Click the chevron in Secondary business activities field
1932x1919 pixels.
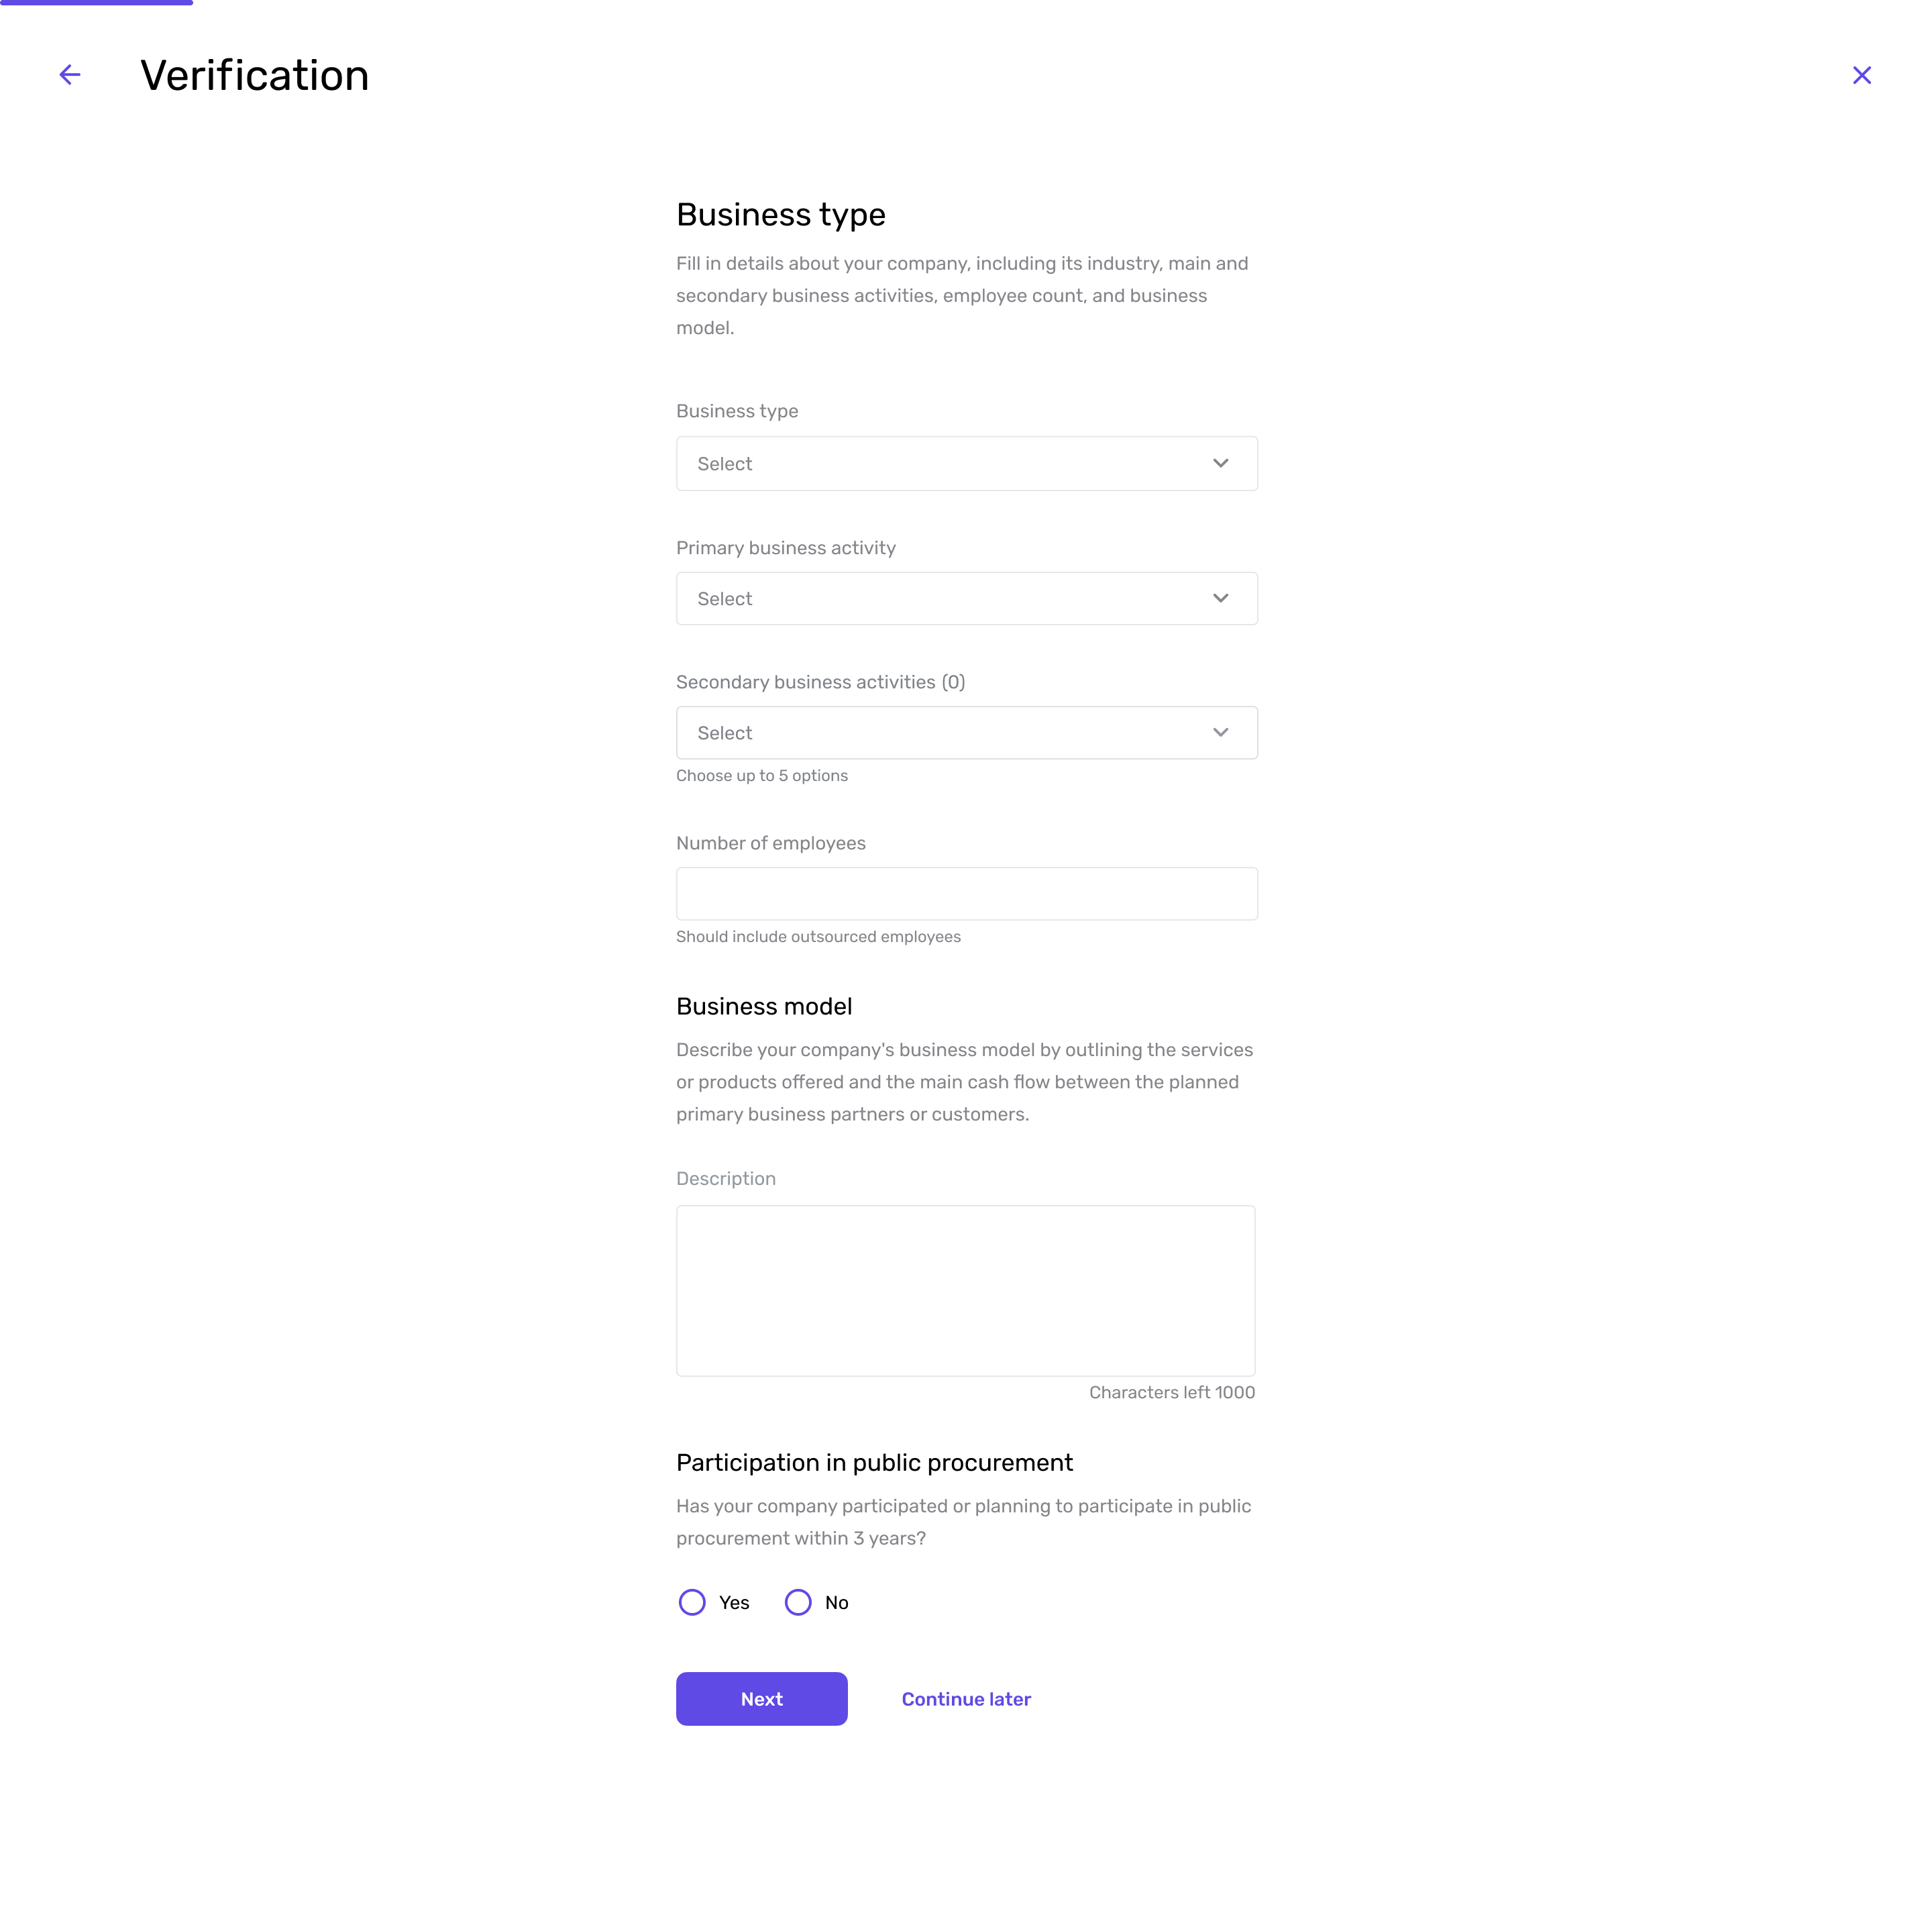pos(1220,732)
